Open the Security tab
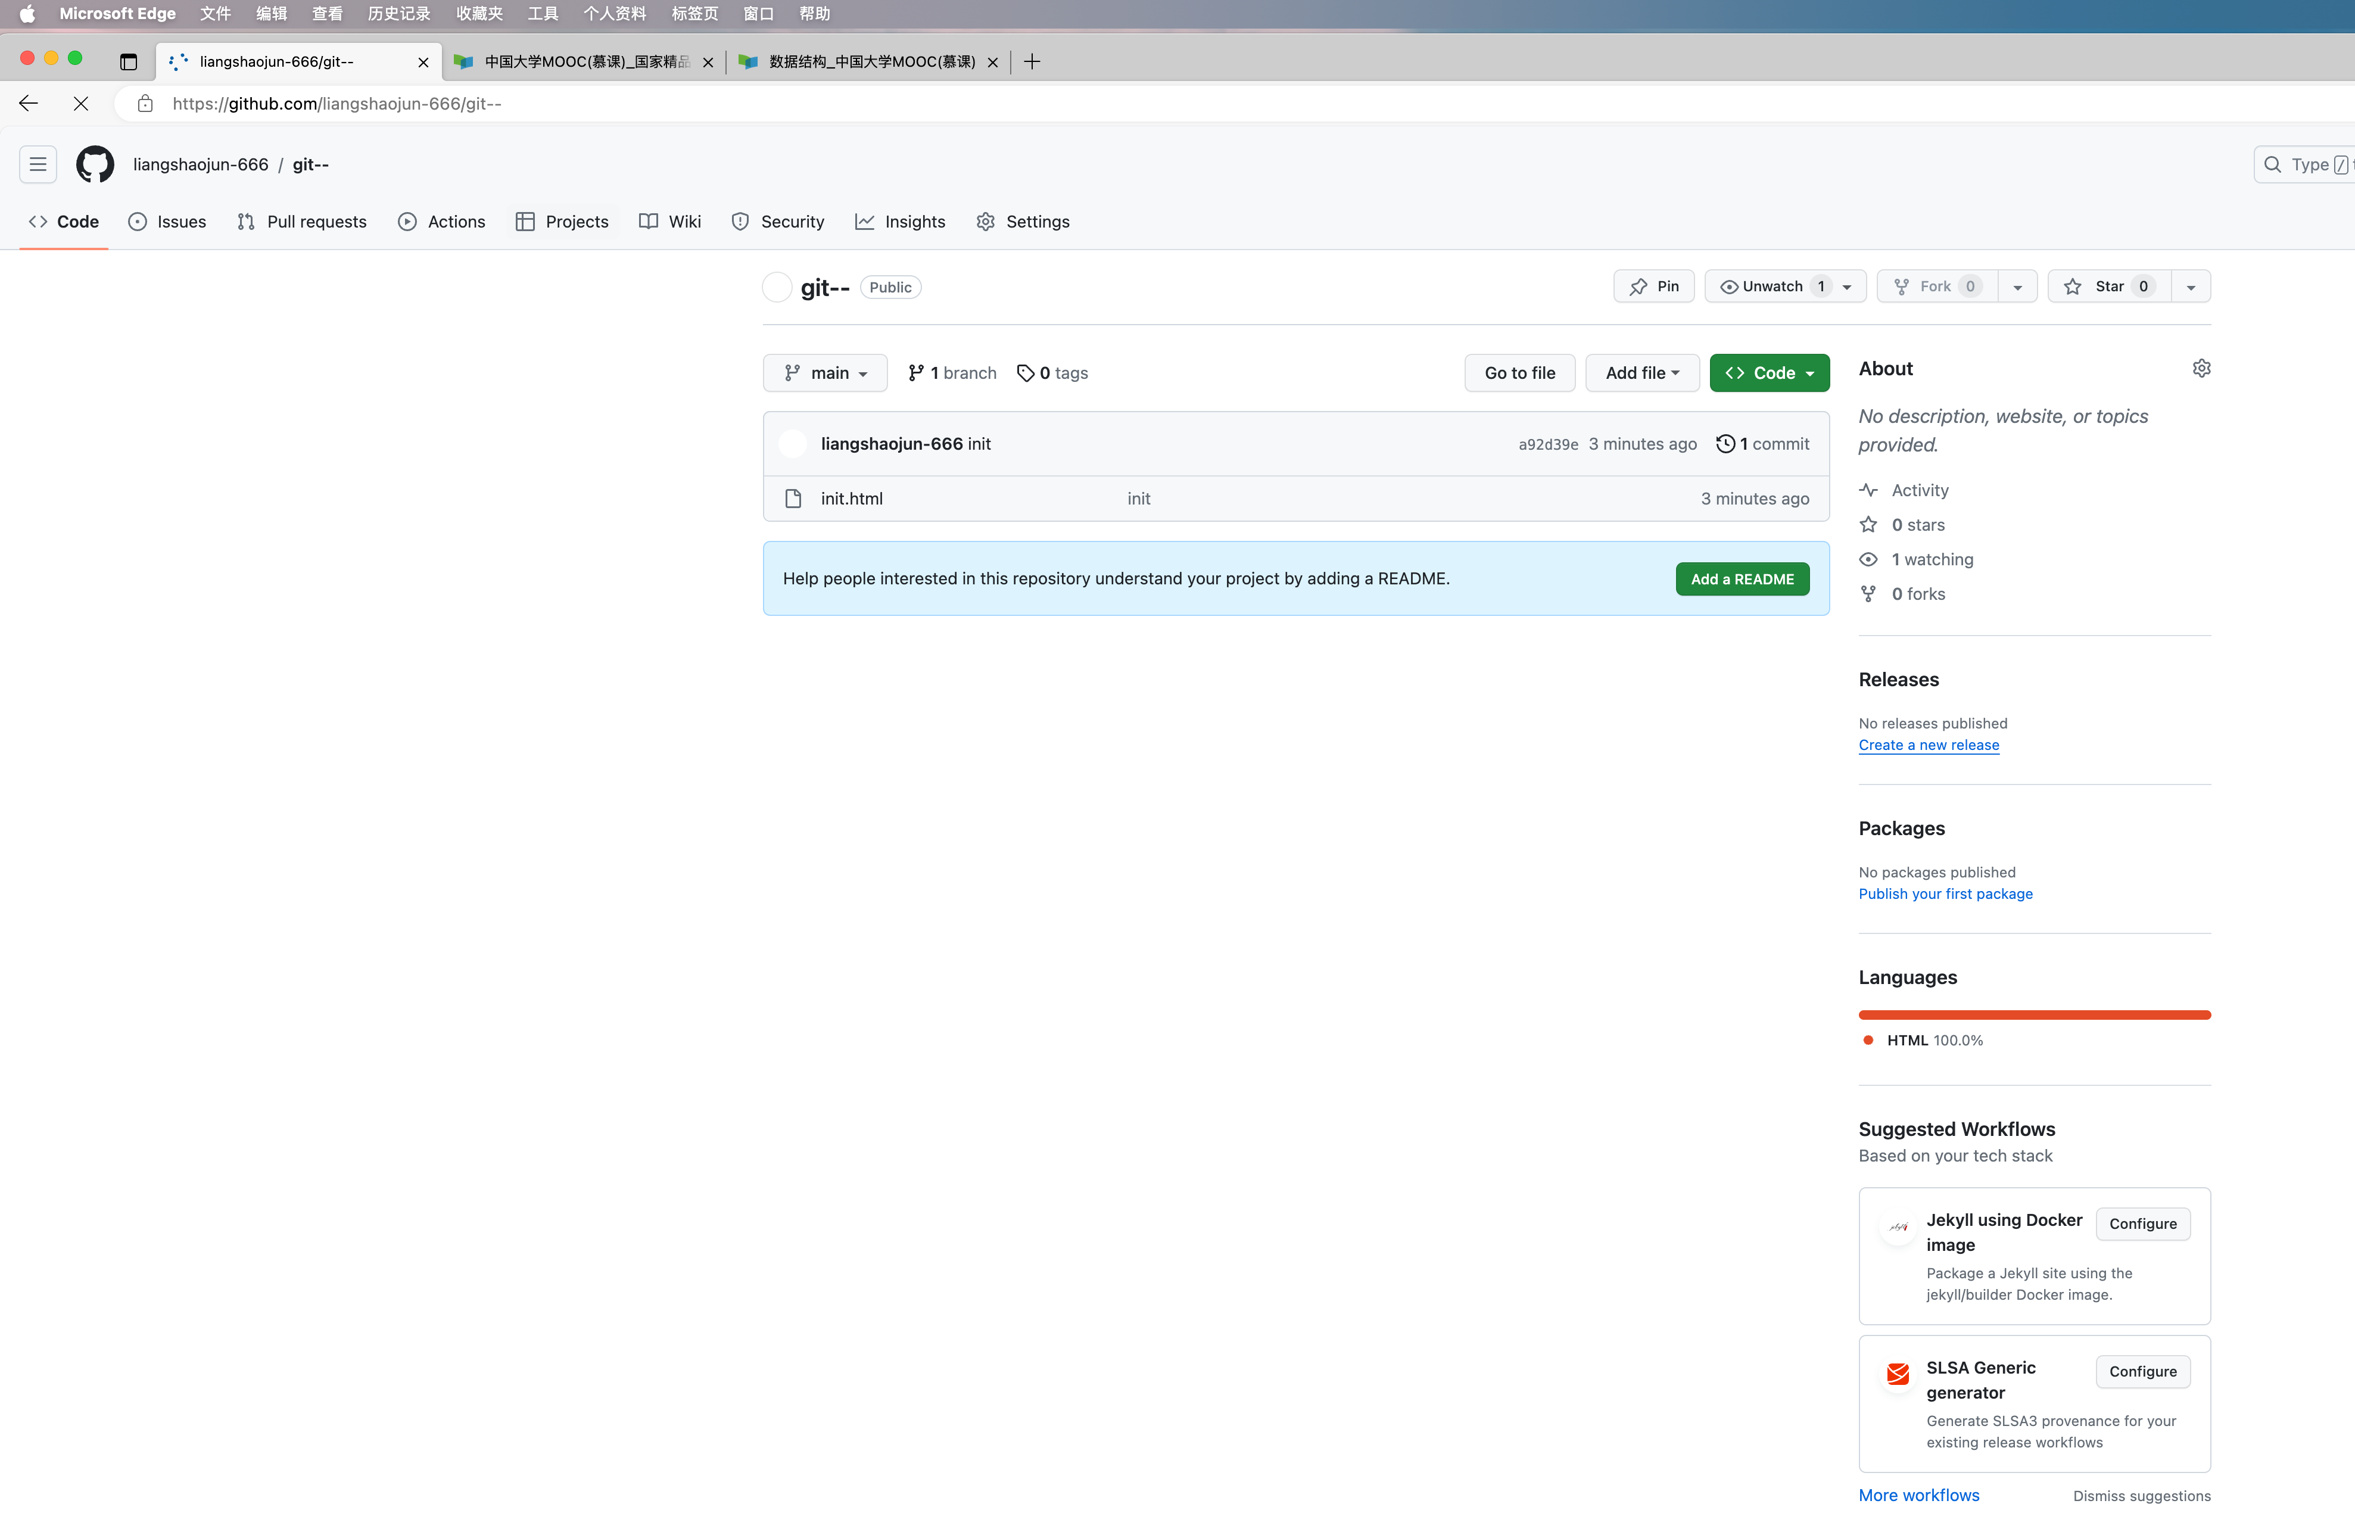Viewport: 2355px width, 1538px height. pos(778,222)
